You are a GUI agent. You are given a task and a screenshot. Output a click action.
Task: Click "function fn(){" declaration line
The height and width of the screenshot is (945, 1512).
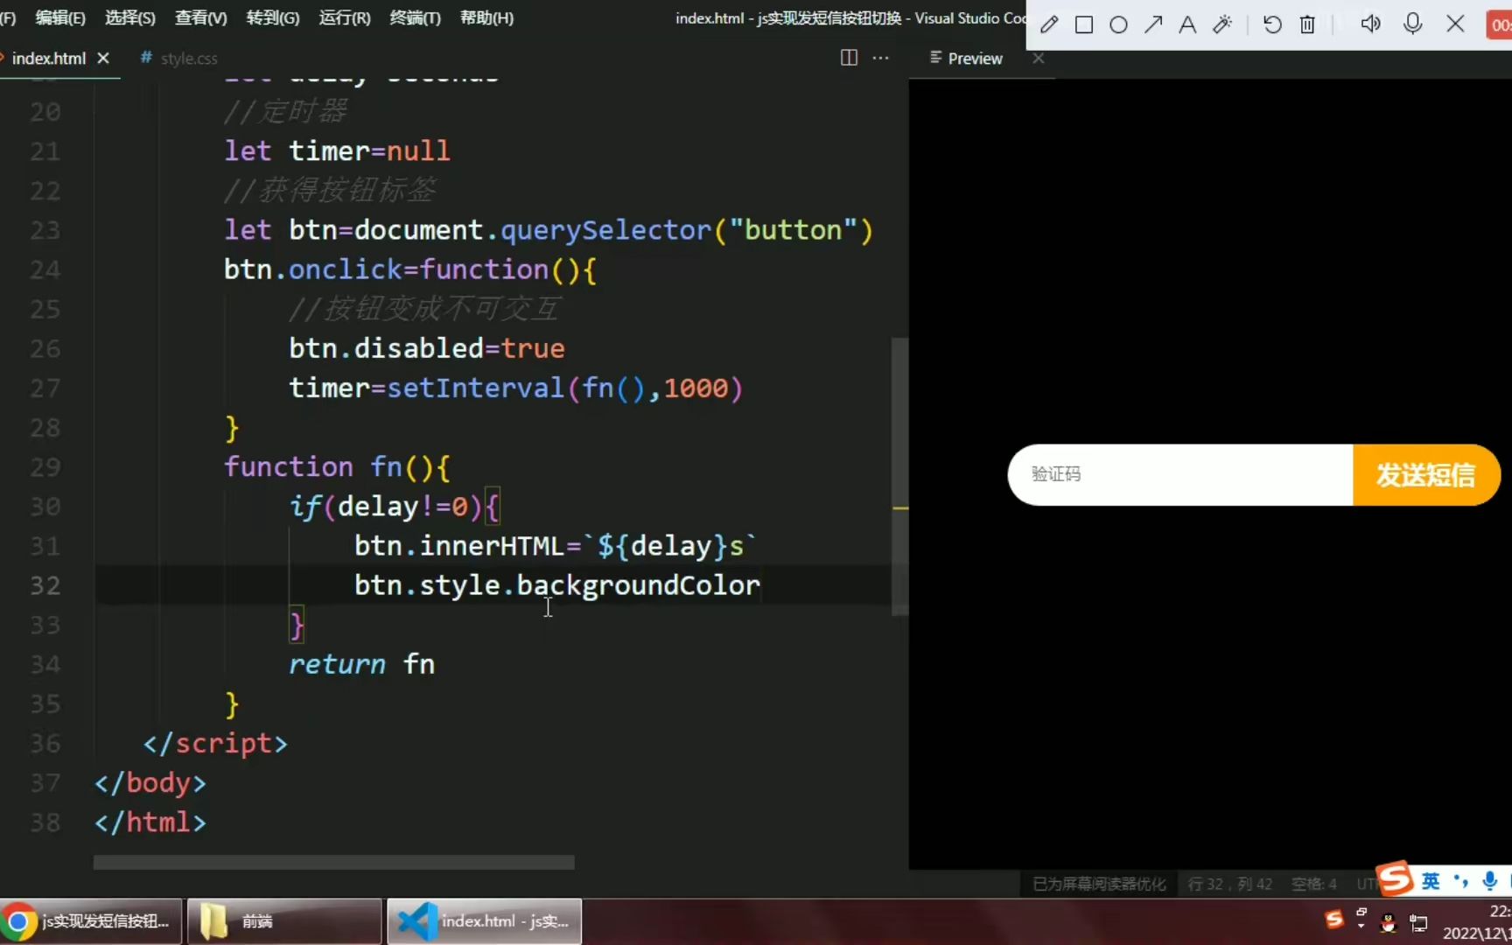tap(337, 467)
